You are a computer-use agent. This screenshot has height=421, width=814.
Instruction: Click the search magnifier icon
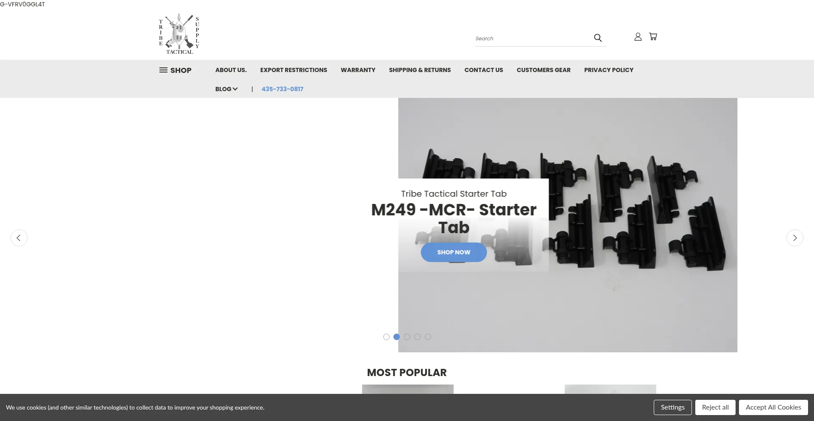598,38
